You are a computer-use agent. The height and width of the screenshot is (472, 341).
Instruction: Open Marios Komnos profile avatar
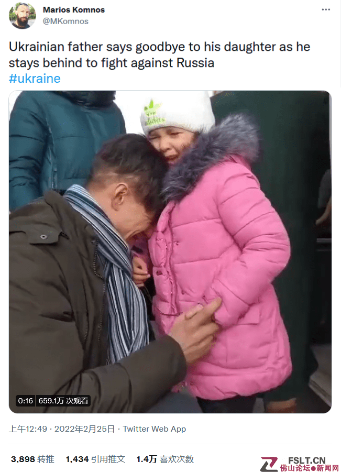click(x=23, y=15)
